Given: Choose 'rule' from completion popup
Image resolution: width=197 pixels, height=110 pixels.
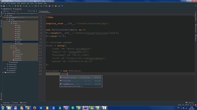Looking at the screenshot, I should (81, 77).
